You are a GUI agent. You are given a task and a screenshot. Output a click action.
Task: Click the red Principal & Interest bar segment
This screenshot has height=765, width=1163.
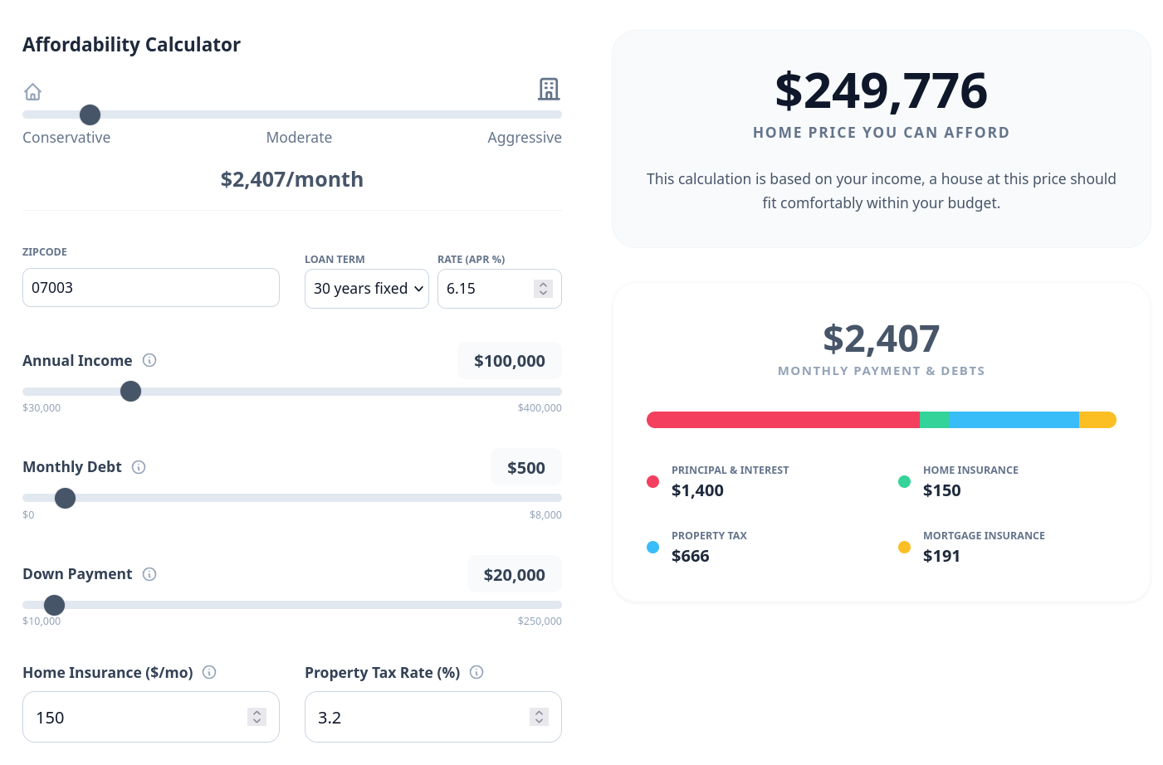[782, 420]
